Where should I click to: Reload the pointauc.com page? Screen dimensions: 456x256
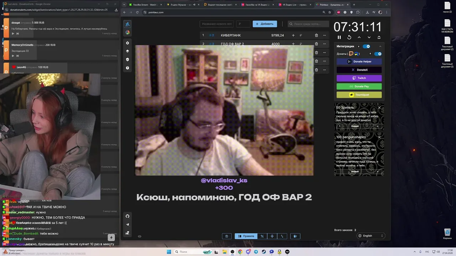coord(137,12)
